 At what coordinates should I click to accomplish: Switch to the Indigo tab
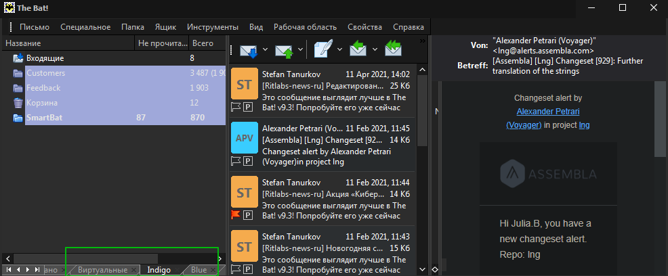159,270
